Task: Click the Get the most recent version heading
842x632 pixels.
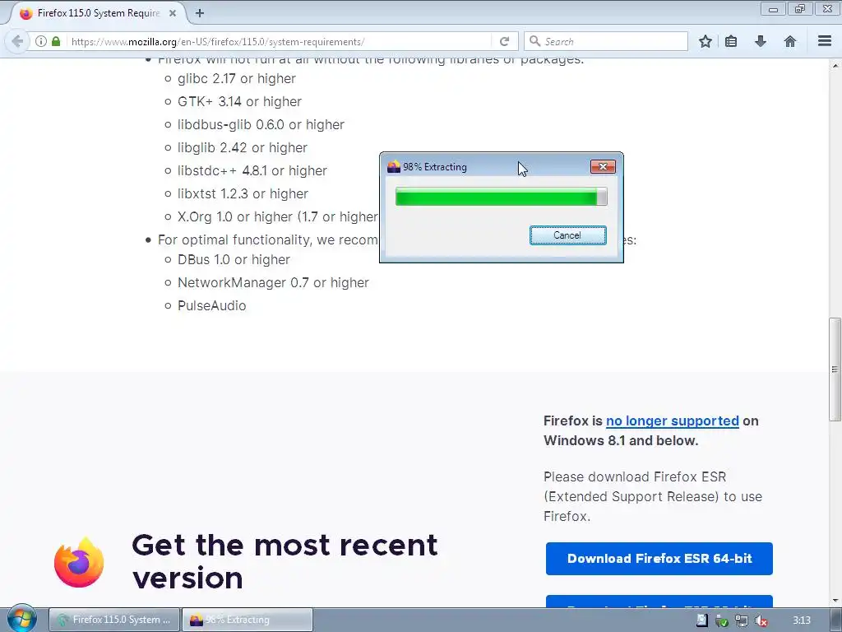Action: 285,561
